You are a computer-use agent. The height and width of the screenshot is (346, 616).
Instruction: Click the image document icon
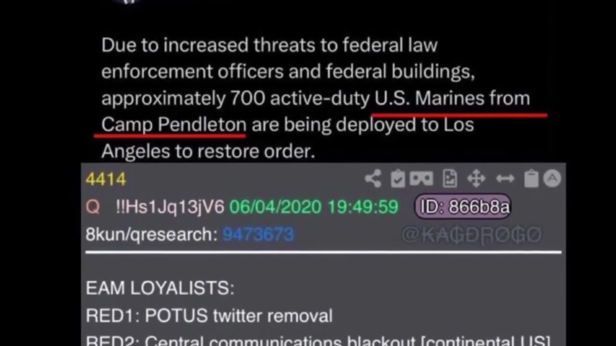point(449,179)
